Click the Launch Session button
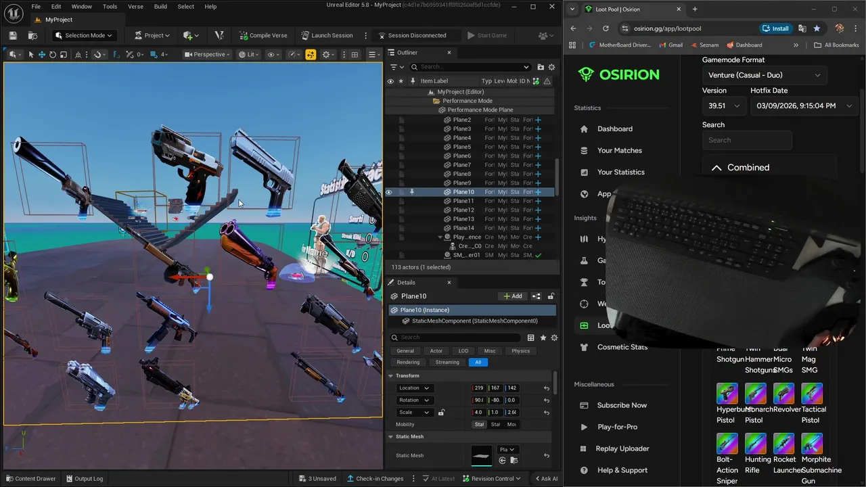Viewport: 866px width, 487px height. coord(327,35)
